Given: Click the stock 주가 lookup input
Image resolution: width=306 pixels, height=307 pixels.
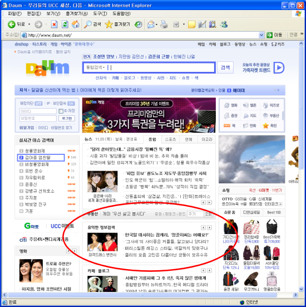Looking at the screenshot, I should pos(195,214).
